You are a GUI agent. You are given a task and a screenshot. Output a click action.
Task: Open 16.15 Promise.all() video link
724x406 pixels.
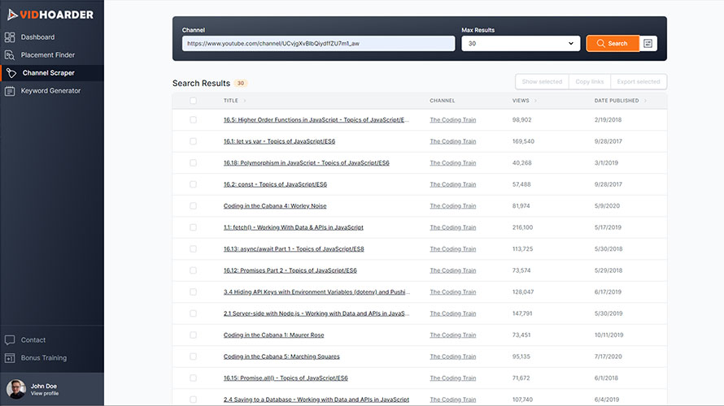click(286, 378)
